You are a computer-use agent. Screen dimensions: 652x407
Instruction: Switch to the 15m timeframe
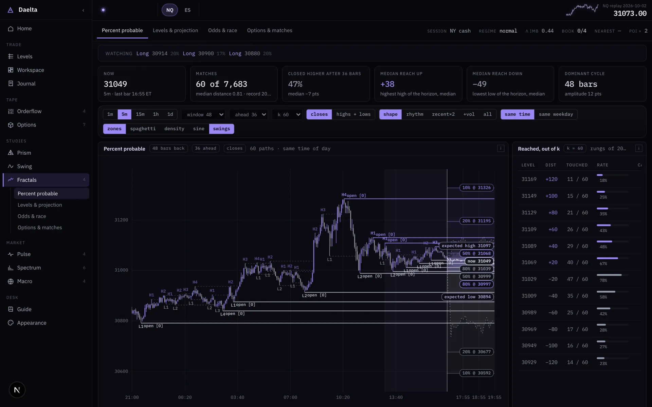click(x=140, y=114)
